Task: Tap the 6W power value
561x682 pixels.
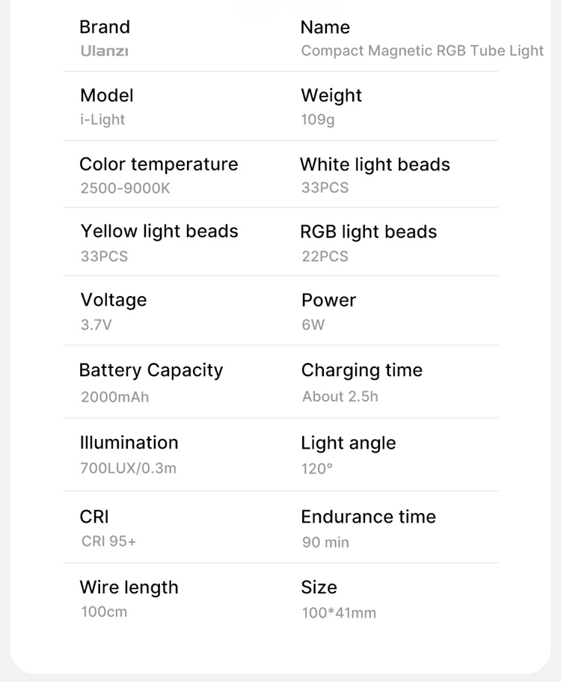Action: (x=313, y=325)
